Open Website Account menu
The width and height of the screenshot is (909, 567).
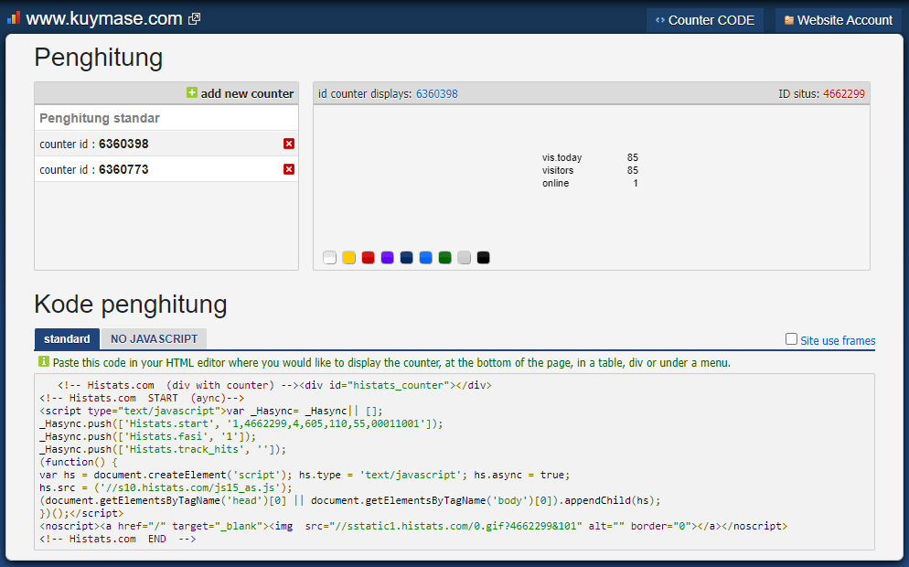839,20
